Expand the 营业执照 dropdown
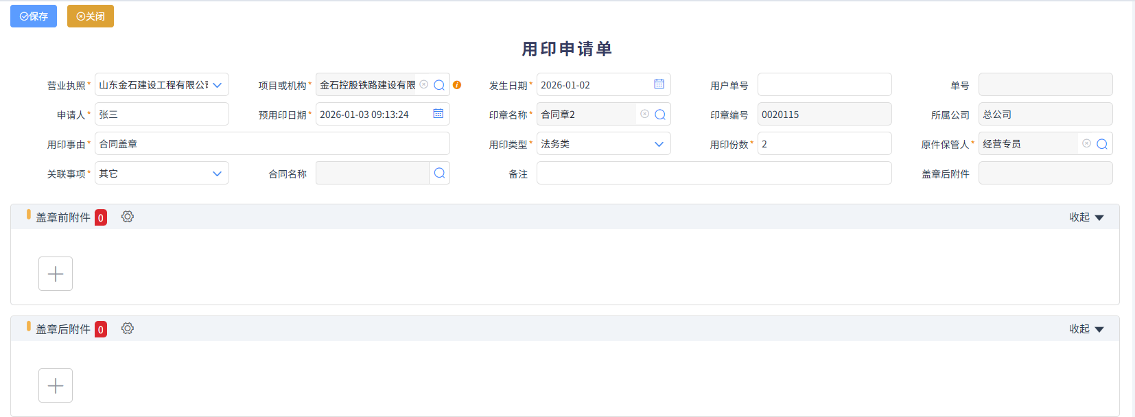 click(x=218, y=85)
